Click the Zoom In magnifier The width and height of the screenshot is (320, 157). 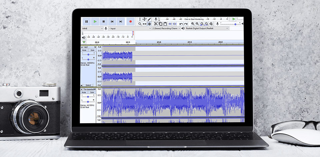pos(193,24)
